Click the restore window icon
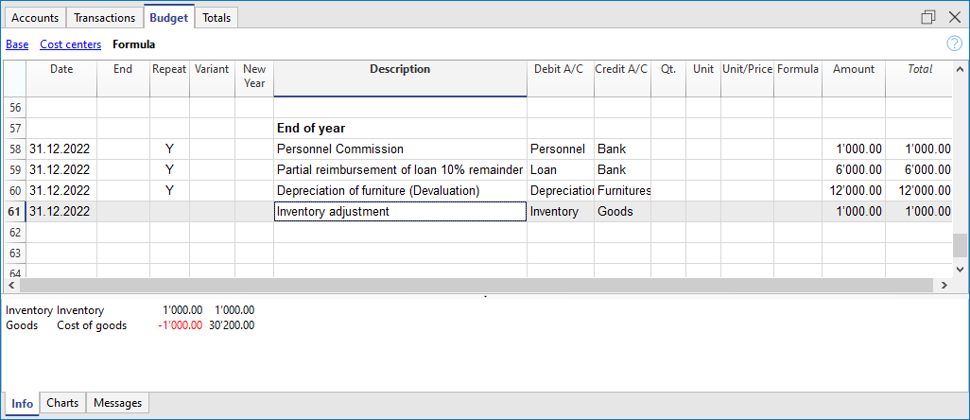This screenshot has width=970, height=420. [x=928, y=17]
